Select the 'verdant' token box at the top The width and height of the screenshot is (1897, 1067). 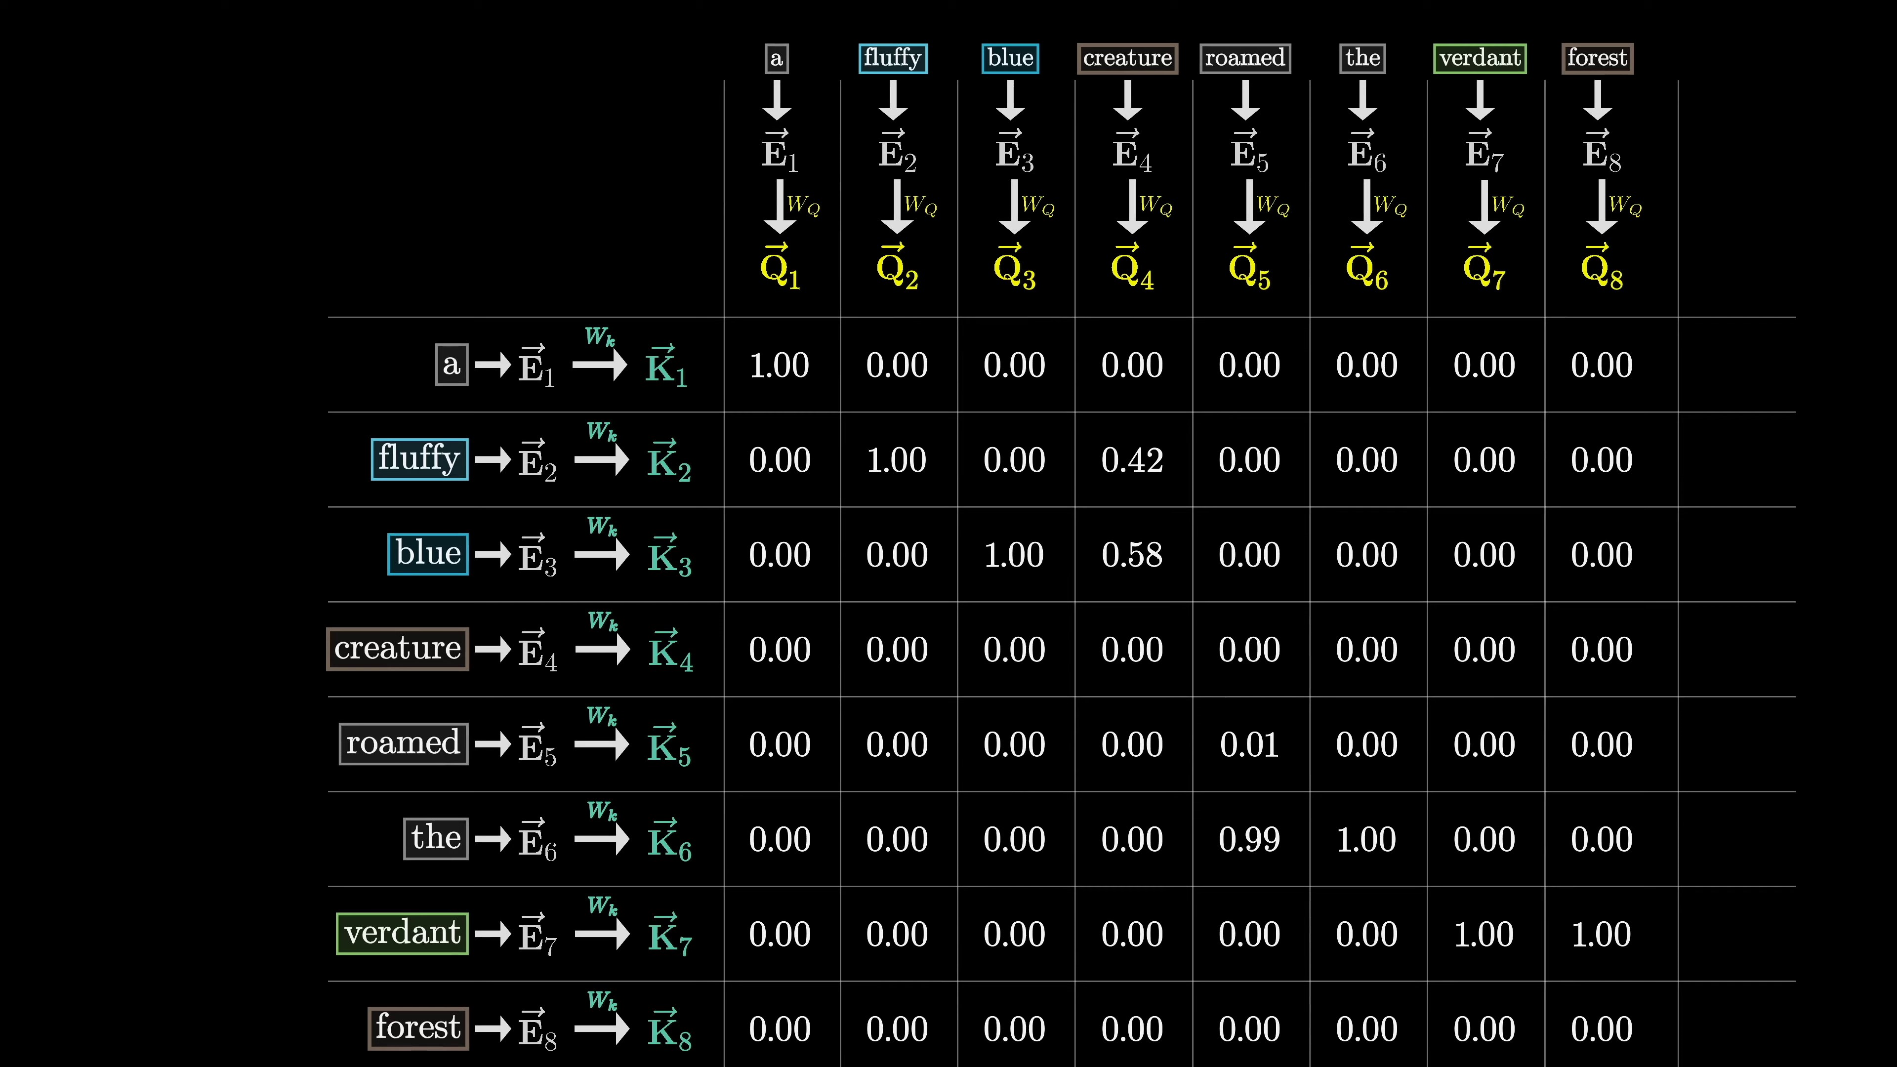(1480, 58)
